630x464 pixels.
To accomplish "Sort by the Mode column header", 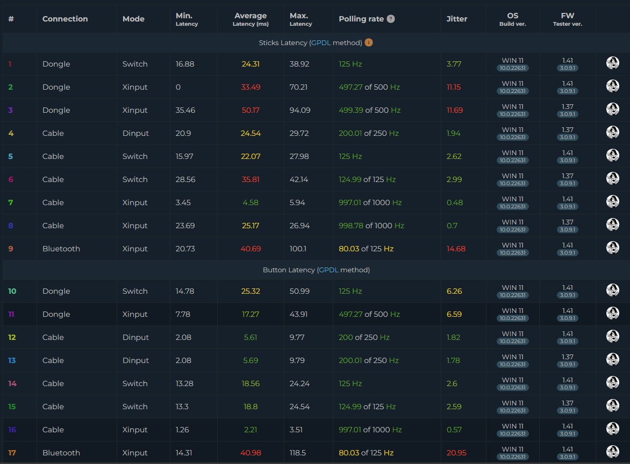I will pyautogui.click(x=133, y=19).
